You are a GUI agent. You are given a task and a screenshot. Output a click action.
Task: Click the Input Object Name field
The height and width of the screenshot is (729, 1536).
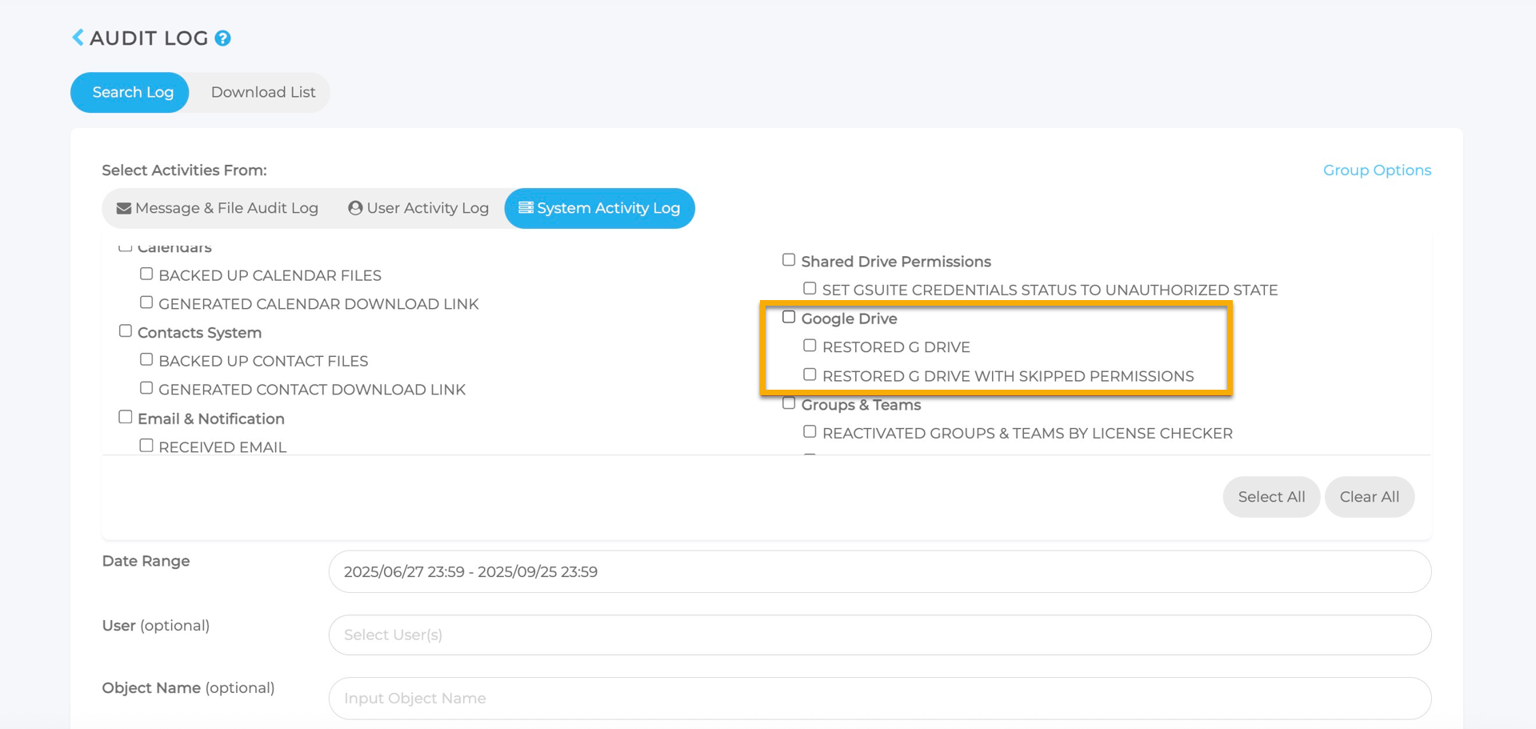879,698
